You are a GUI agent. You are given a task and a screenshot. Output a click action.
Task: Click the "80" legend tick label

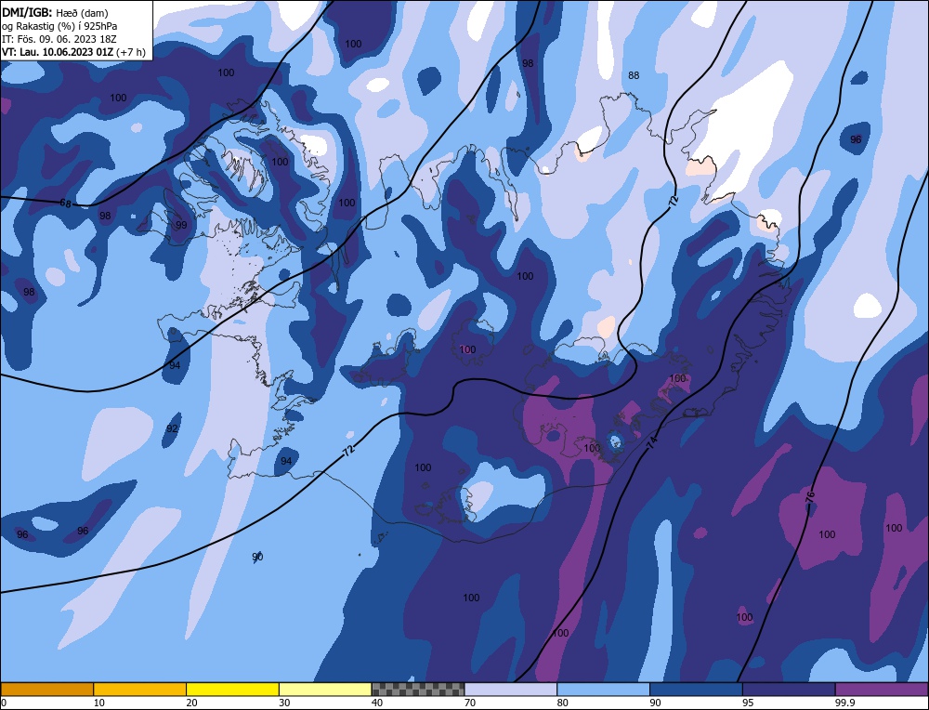(563, 703)
